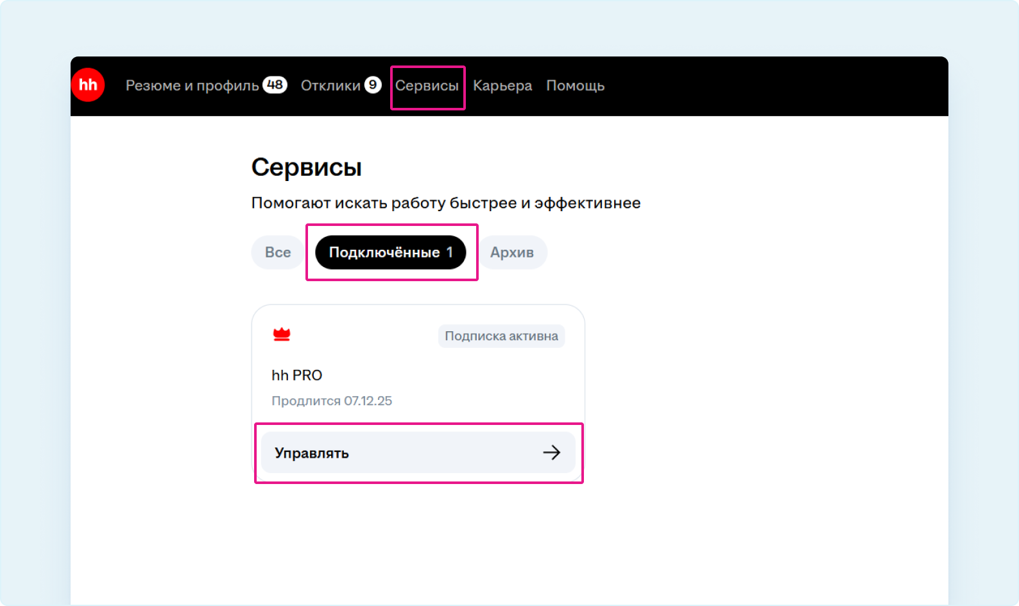Click the right arrow icon on Управлять
The height and width of the screenshot is (606, 1019).
(551, 453)
